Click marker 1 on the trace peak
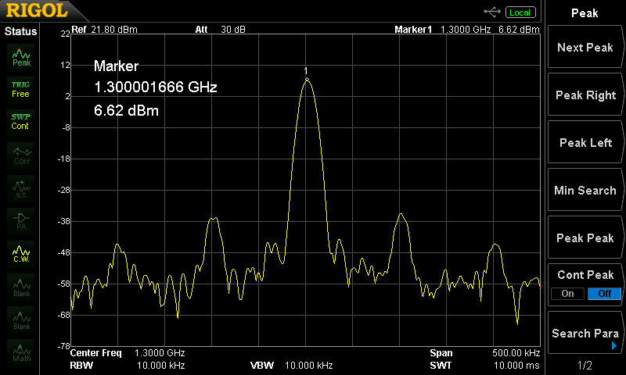This screenshot has width=626, height=375. [307, 80]
